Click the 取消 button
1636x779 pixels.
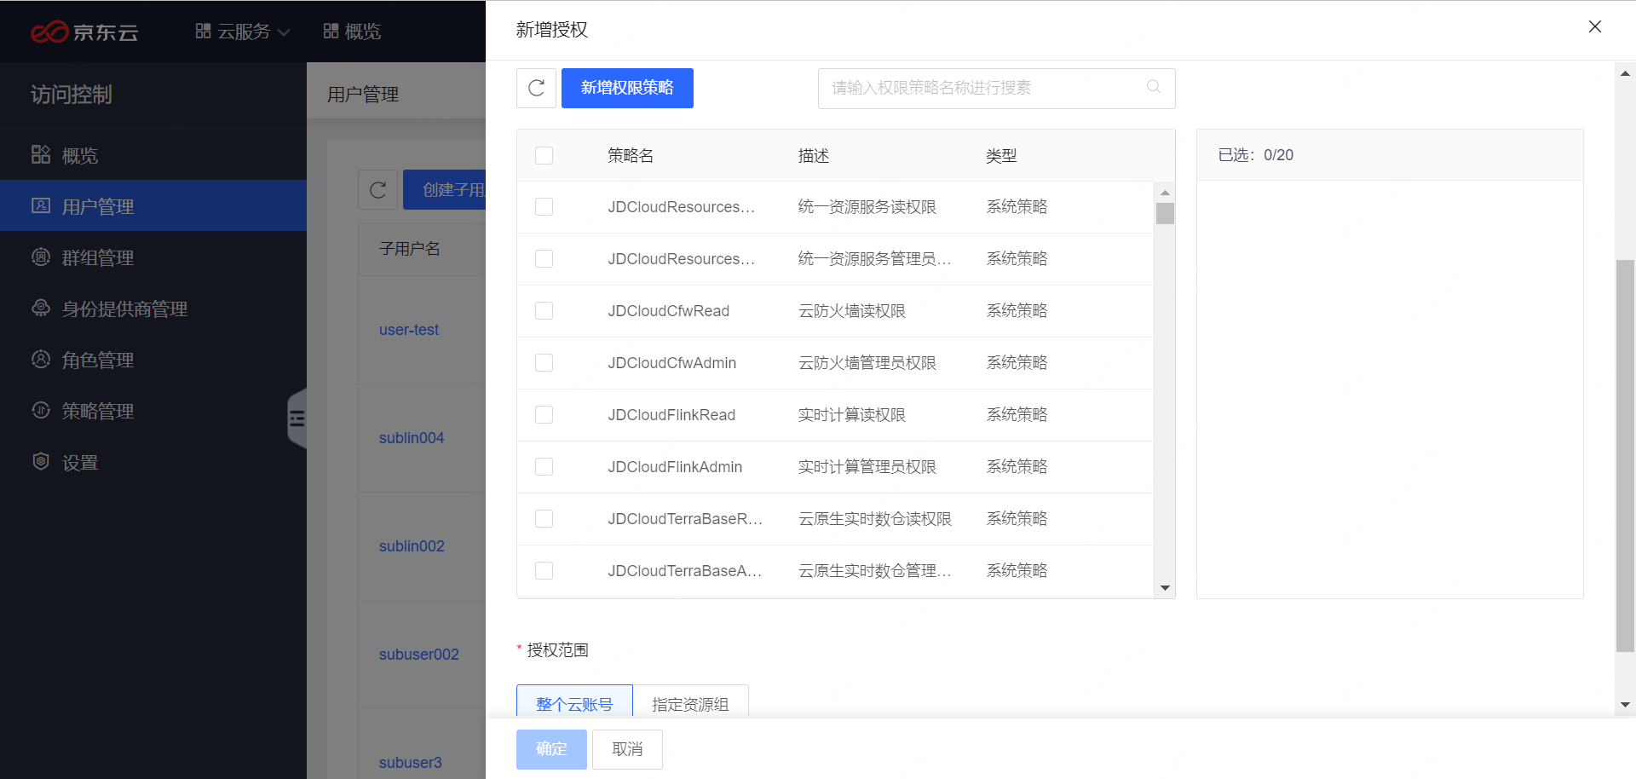[627, 749]
